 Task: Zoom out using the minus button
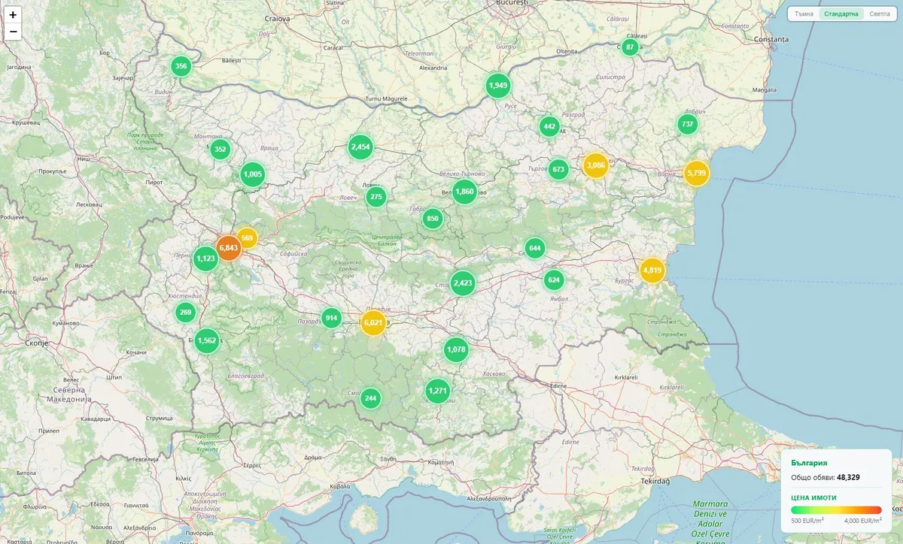click(x=14, y=33)
